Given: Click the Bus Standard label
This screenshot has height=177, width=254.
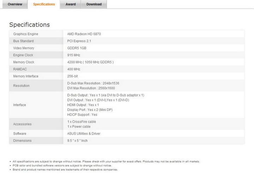Looking at the screenshot, I should tap(23, 41).
